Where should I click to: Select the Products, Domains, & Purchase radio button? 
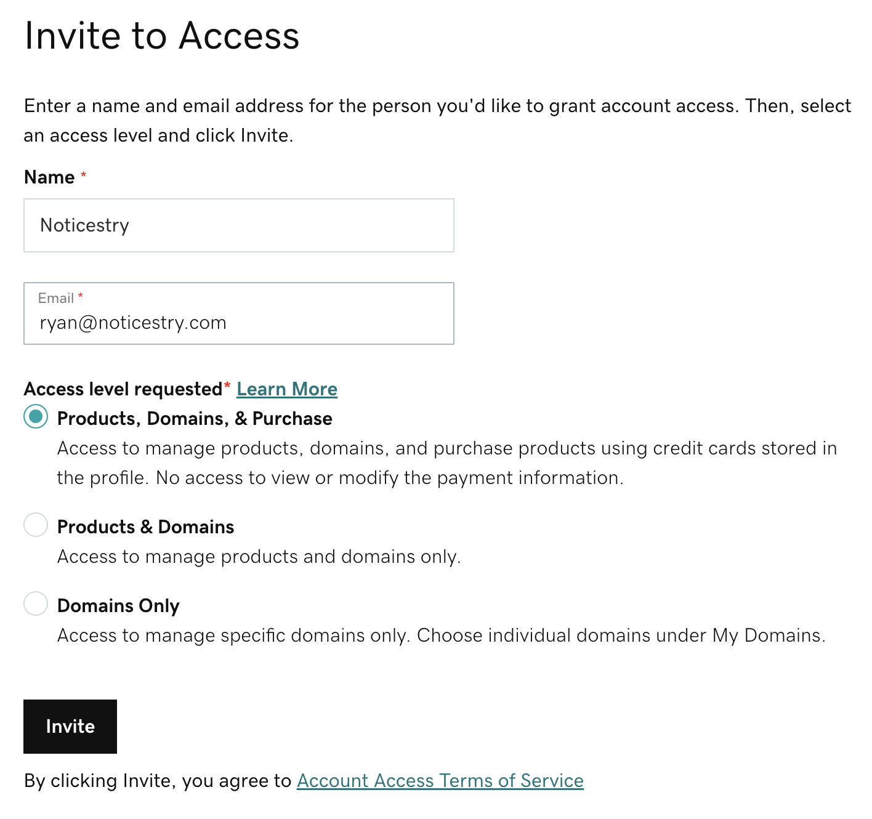[x=36, y=417]
